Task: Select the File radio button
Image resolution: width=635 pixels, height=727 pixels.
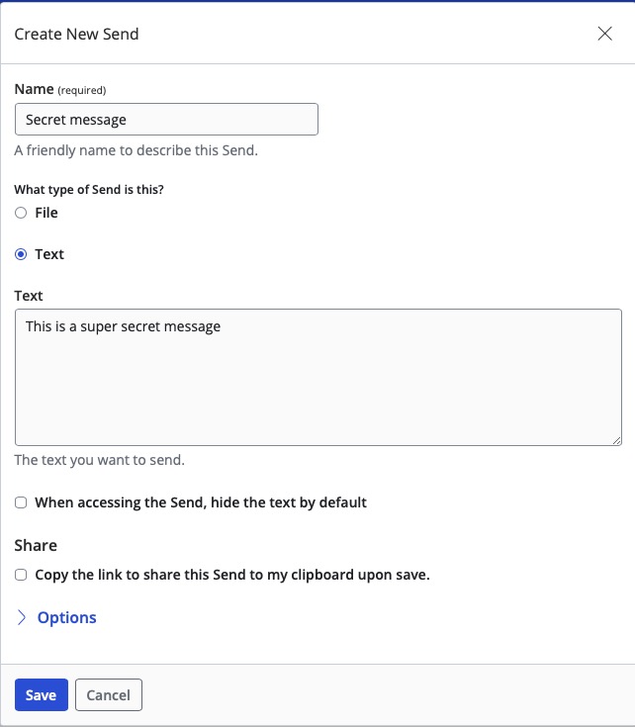Action: point(21,213)
